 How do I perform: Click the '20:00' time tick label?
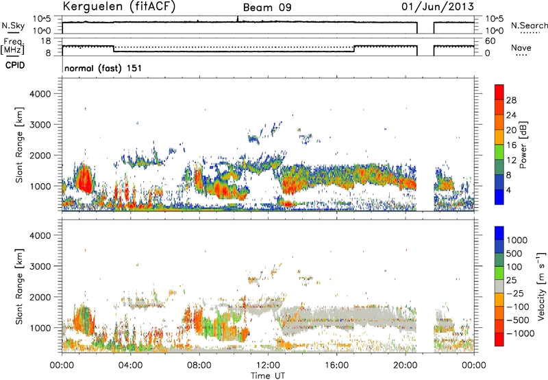click(x=405, y=365)
